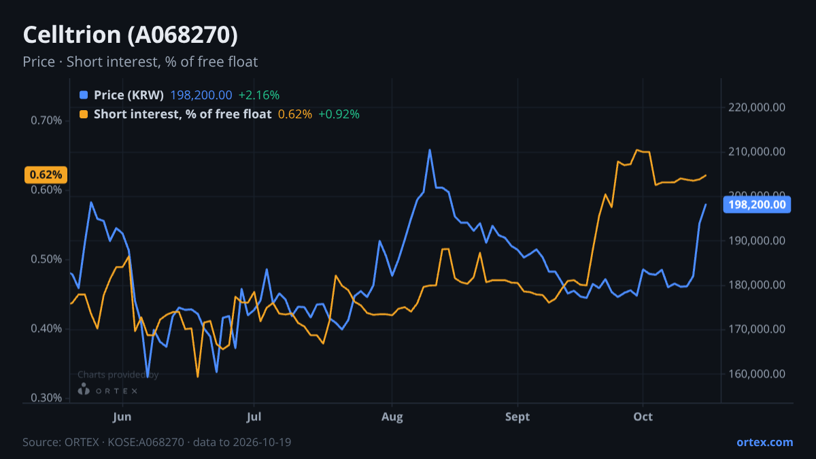Click the blue 198,200.00 price axis tag
Screen dimensions: 816x459
pyautogui.click(x=756, y=205)
